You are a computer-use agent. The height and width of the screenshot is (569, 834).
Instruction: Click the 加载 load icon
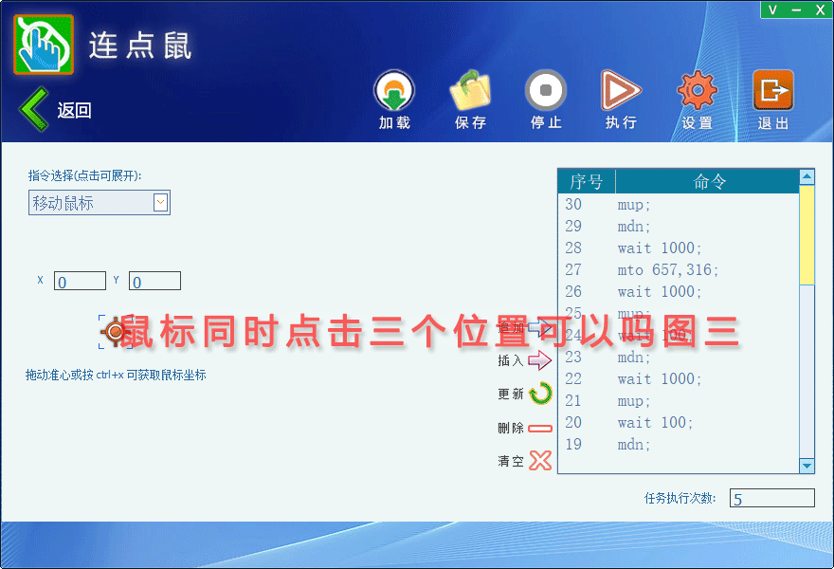(394, 90)
